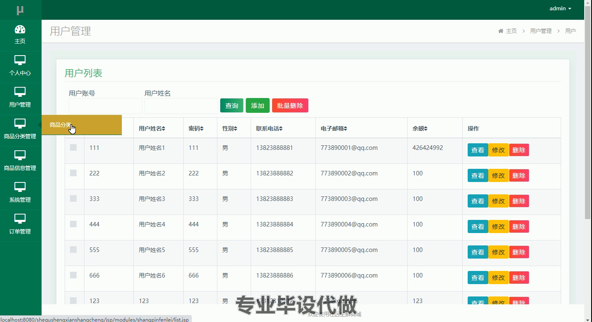Edit user 222 with 修改
The height and width of the screenshot is (322, 592).
click(x=499, y=175)
